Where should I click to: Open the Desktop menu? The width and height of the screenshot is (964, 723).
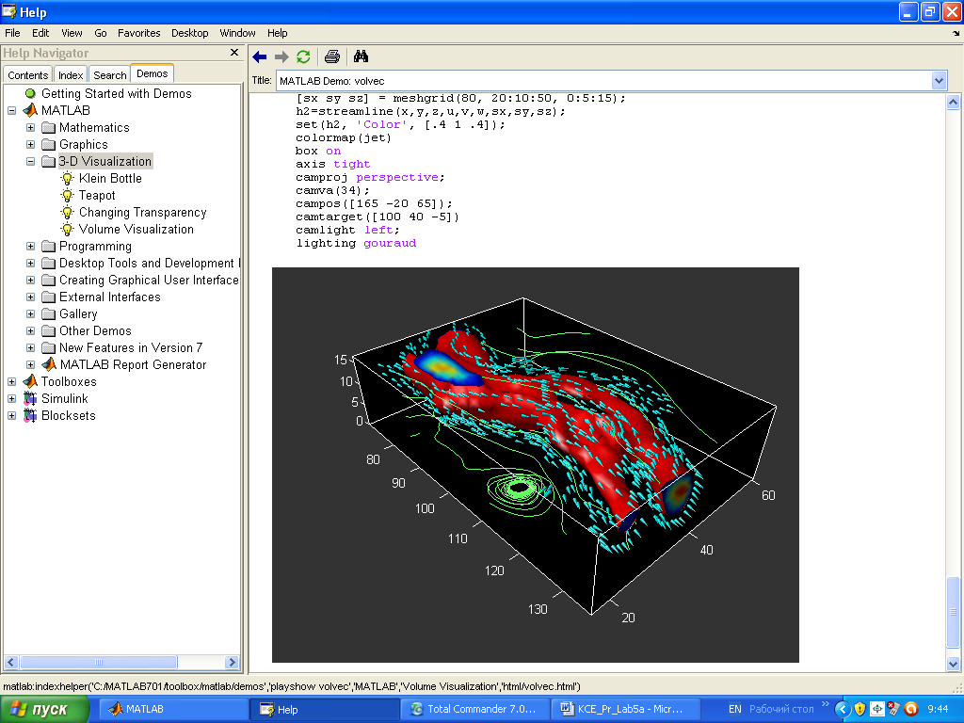coord(190,33)
